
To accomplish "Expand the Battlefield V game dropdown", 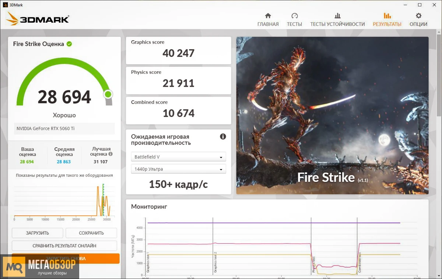I will pyautogui.click(x=179, y=157).
